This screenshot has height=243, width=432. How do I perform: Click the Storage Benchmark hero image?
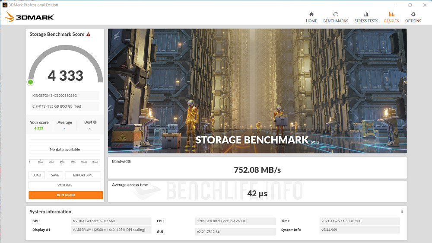(257, 91)
